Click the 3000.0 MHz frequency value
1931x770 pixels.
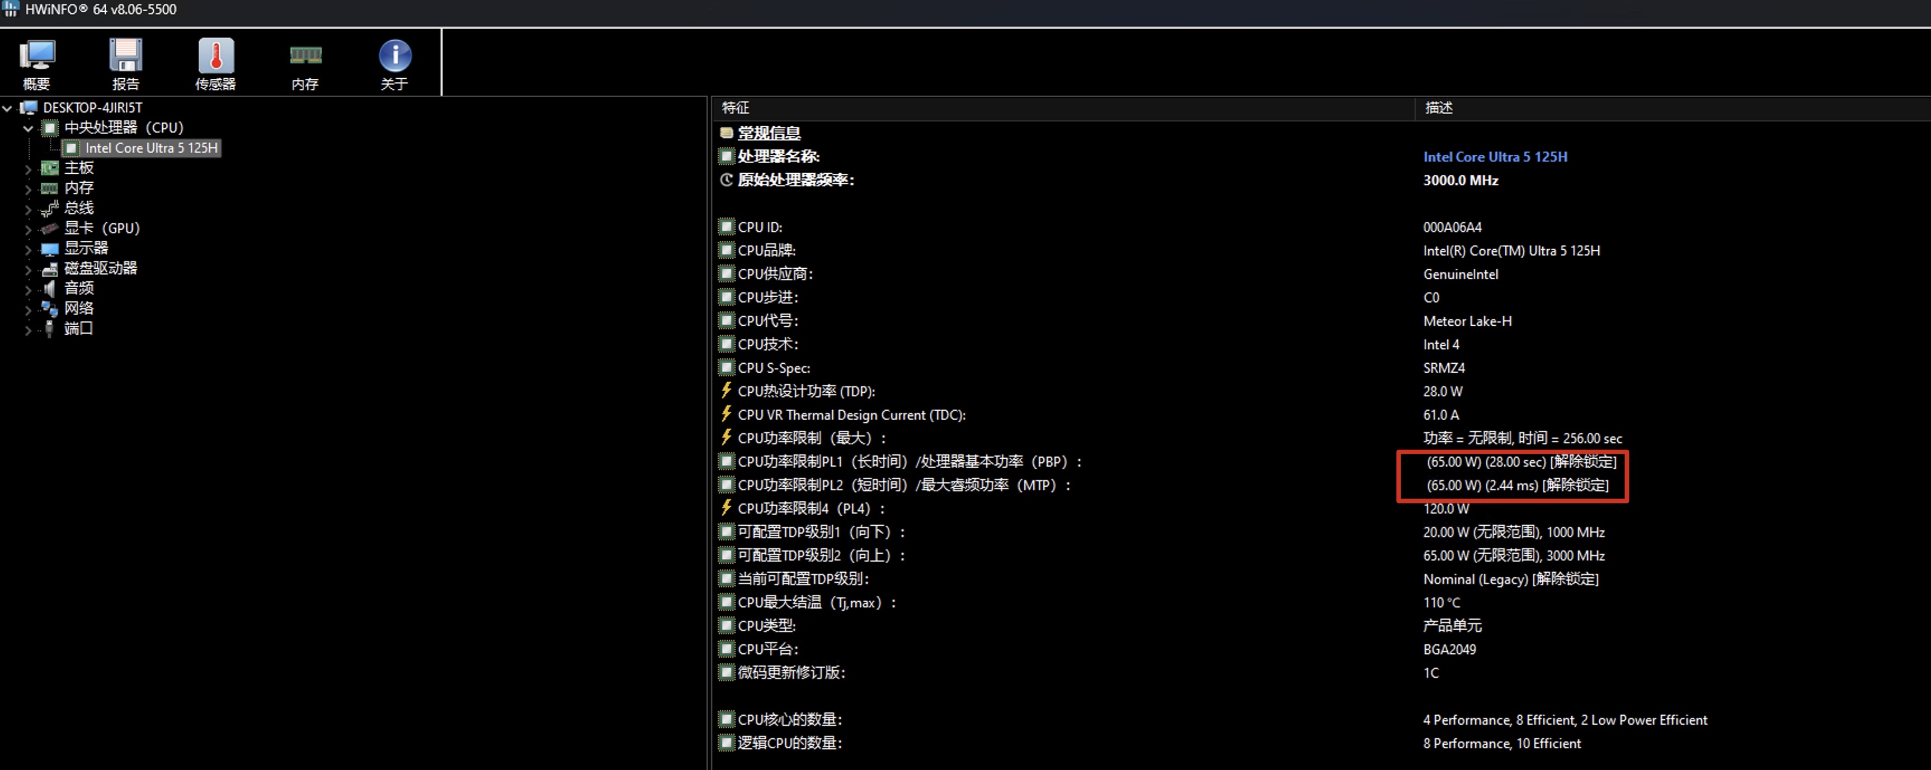[1460, 180]
